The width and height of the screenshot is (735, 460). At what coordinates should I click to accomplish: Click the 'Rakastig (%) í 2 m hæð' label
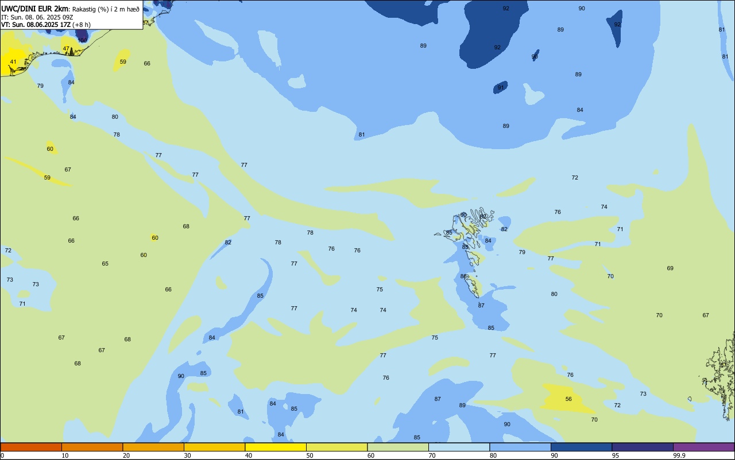coord(106,9)
